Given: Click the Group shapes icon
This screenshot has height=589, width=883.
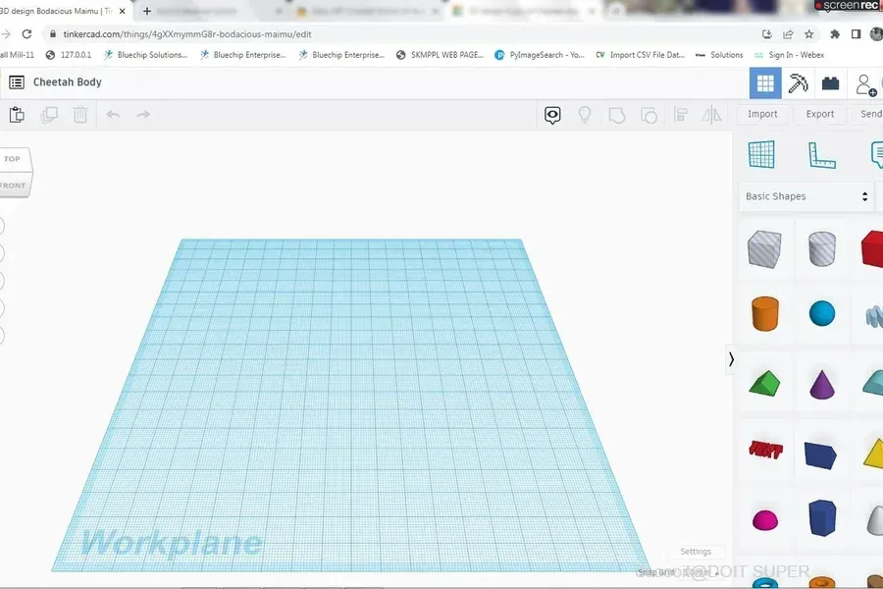Looking at the screenshot, I should (617, 116).
